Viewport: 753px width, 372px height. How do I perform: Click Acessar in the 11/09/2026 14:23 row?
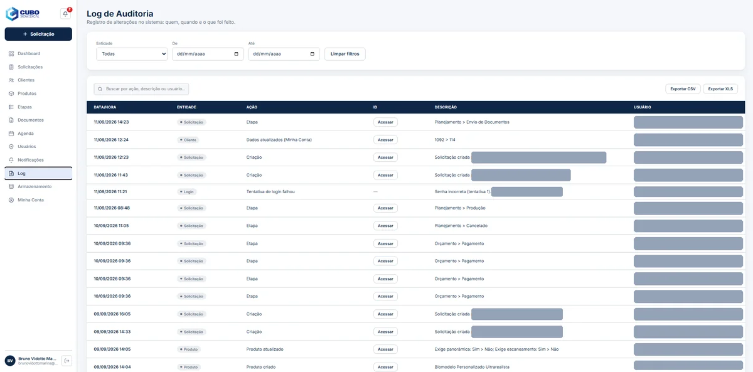point(385,122)
